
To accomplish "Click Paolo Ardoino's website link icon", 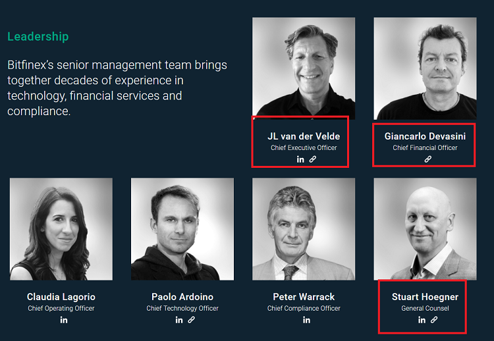I will pos(192,320).
